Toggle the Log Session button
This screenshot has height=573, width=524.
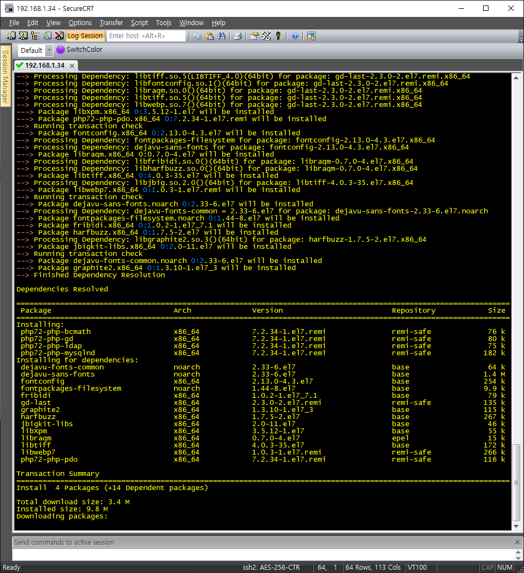tap(85, 36)
